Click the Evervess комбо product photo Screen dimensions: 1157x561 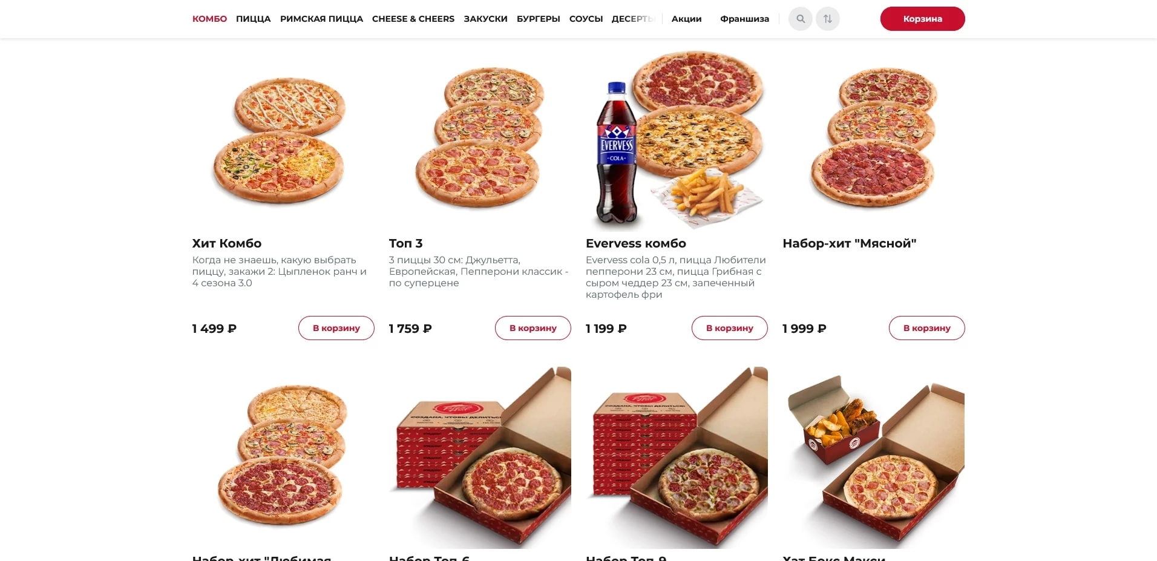coord(676,140)
